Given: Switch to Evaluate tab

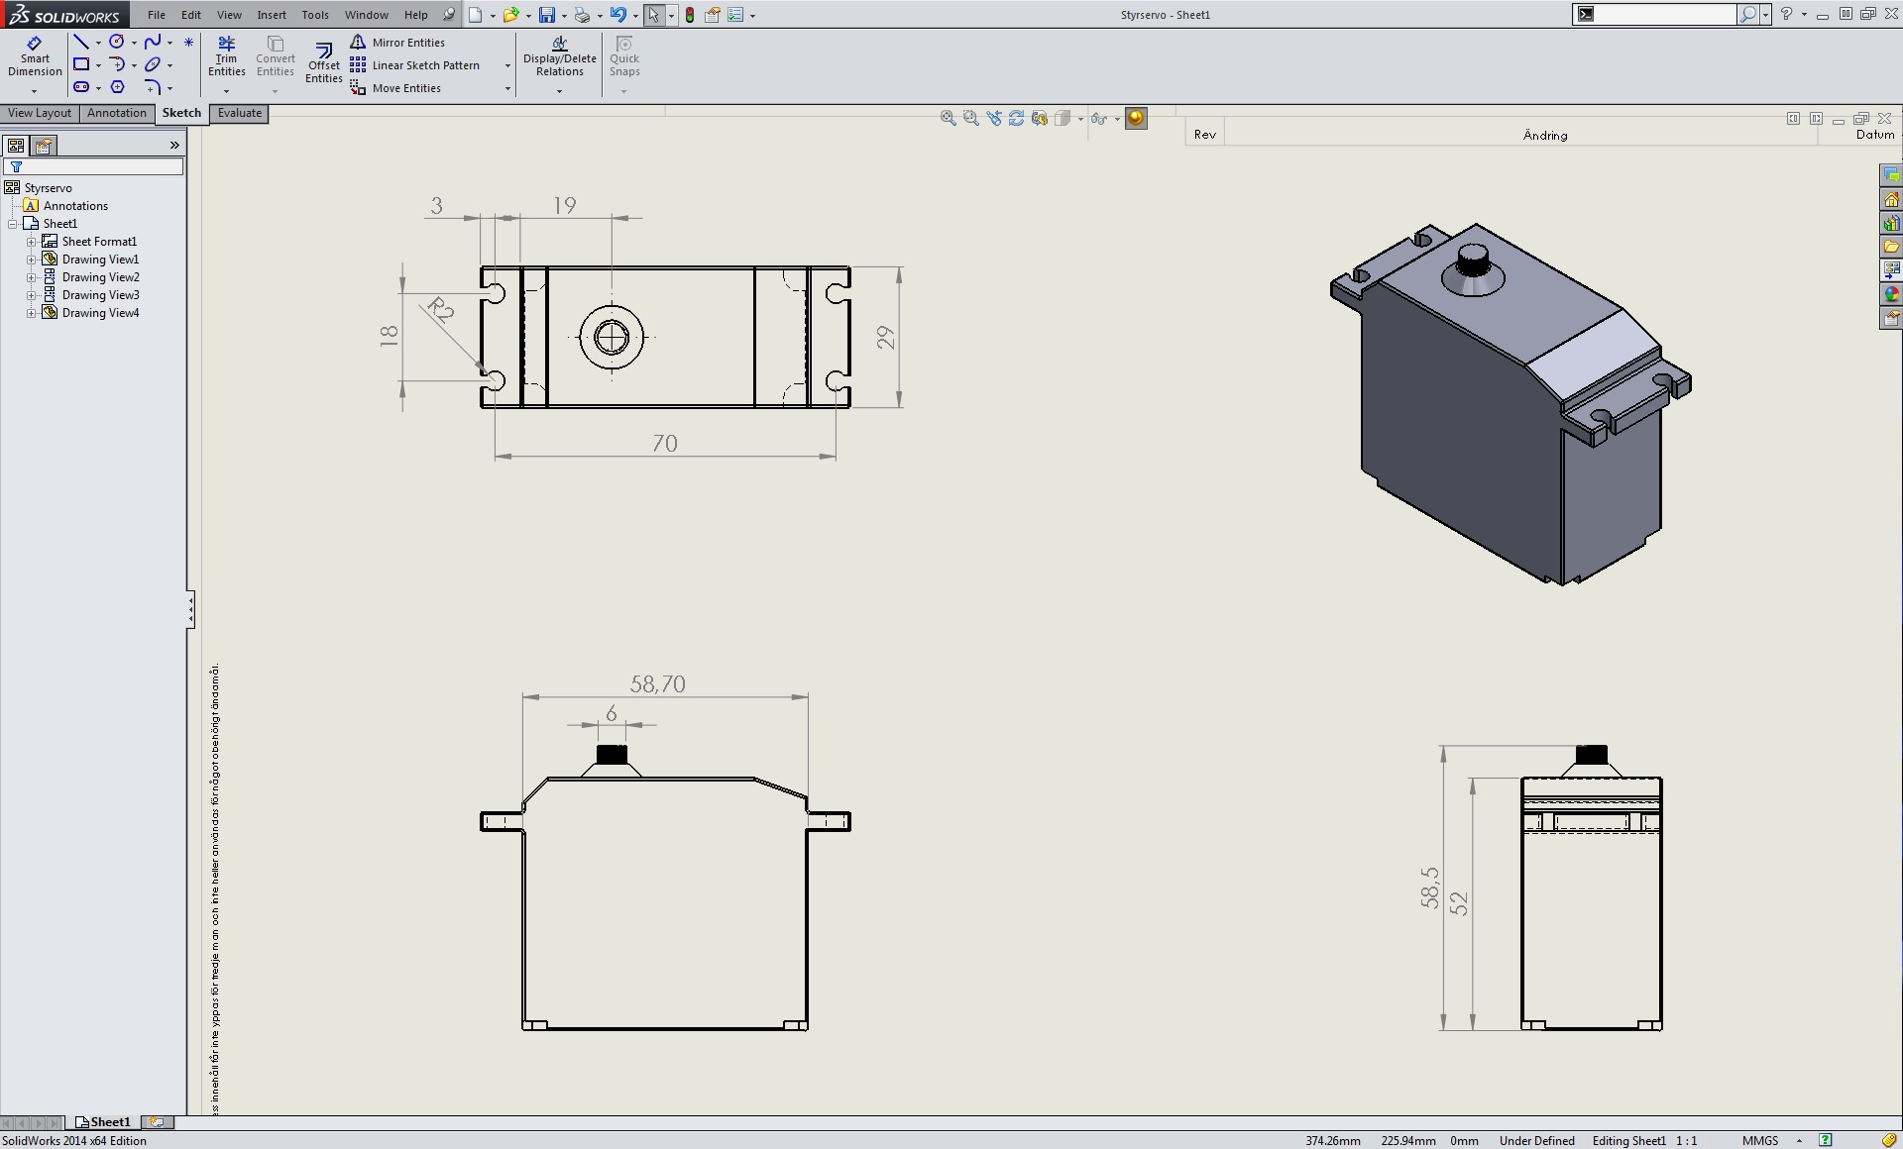Looking at the screenshot, I should 240,113.
